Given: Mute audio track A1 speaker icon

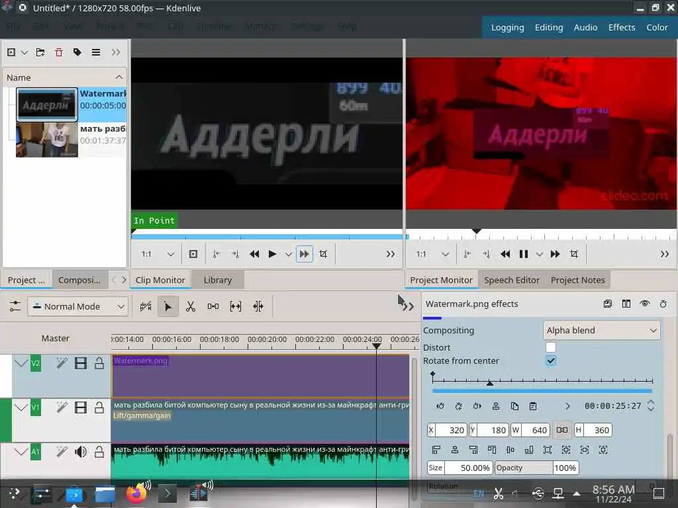Looking at the screenshot, I should [x=80, y=452].
